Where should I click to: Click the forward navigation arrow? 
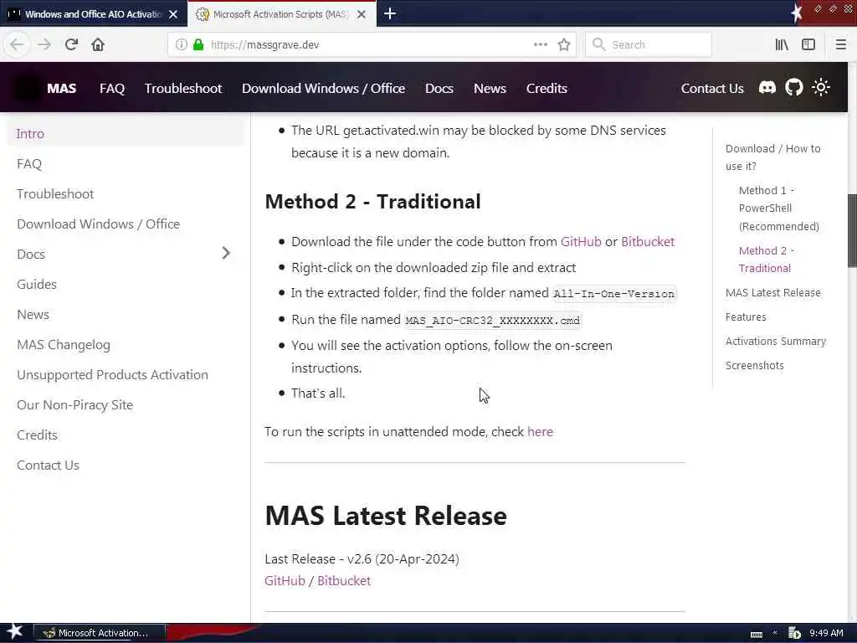coord(44,44)
